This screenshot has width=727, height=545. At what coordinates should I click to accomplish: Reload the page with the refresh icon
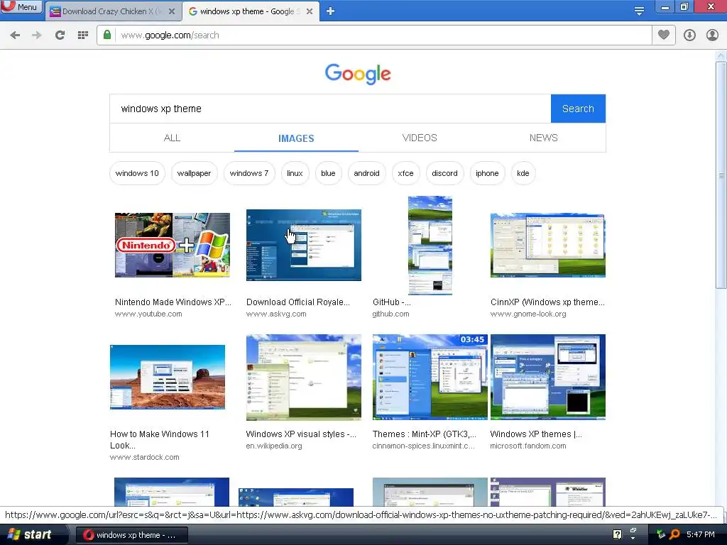60,35
